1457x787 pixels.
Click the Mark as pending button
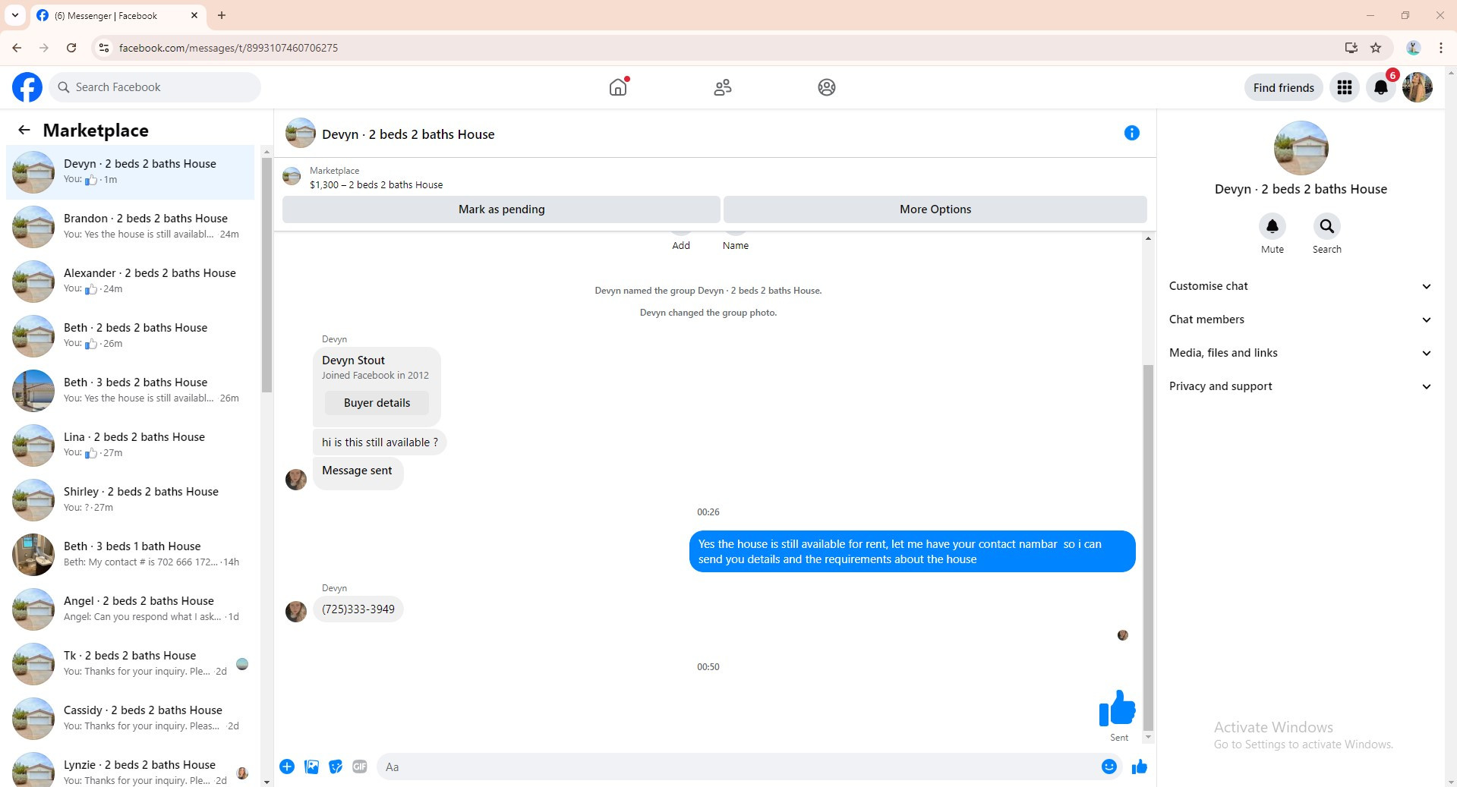501,209
